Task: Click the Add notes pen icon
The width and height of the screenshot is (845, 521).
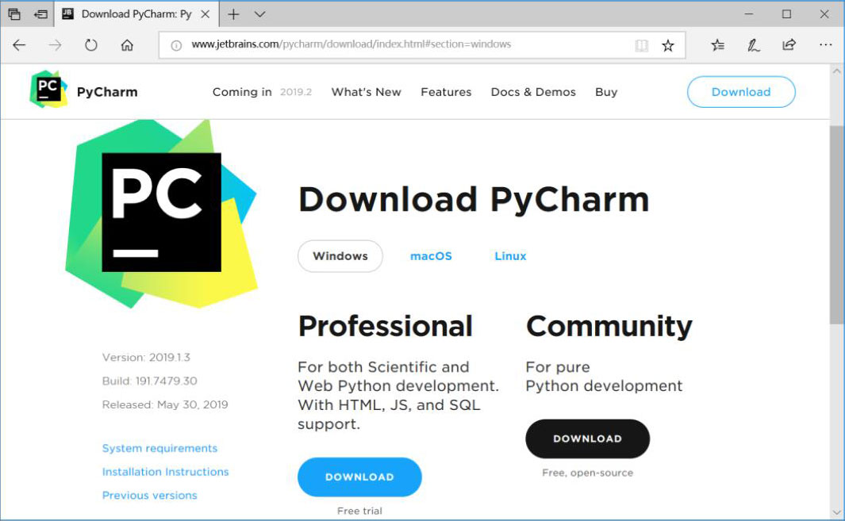Action: [753, 45]
